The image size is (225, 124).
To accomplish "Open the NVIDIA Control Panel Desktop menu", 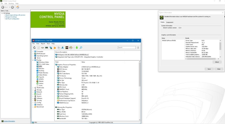I will point(11,4).
